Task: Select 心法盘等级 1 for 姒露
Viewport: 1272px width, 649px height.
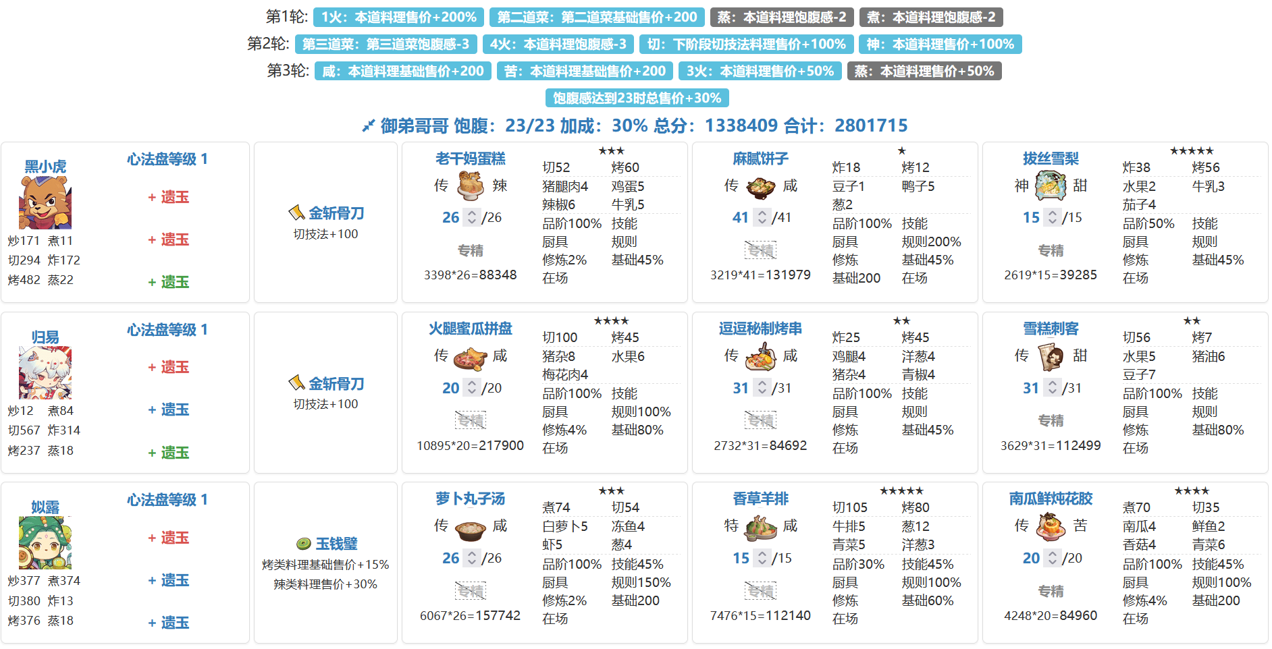Action: click(167, 500)
